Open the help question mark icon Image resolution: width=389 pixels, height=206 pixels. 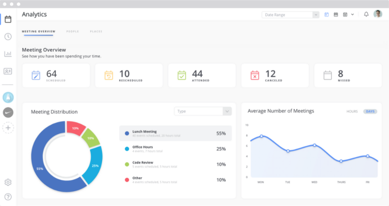coord(8,197)
